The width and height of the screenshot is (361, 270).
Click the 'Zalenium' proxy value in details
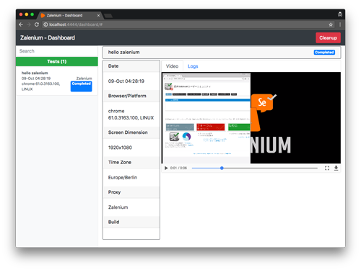point(118,207)
